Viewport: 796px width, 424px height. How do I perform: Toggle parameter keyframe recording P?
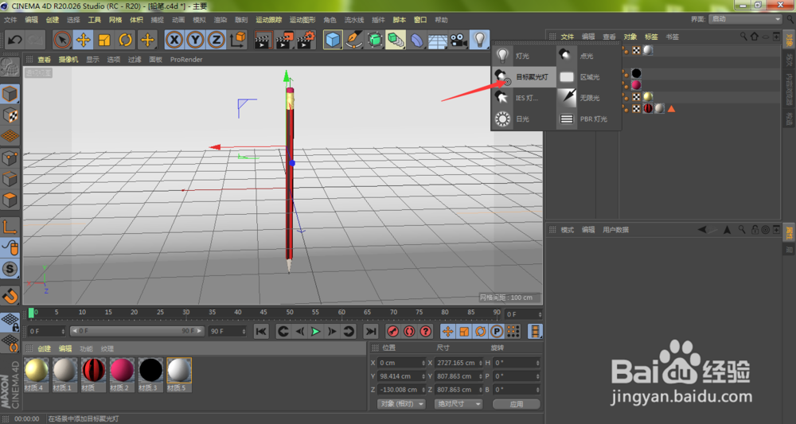tap(497, 331)
